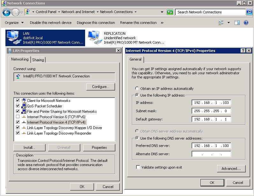Image resolution: width=254 pixels, height=196 pixels.
Task: Click the Change your view icon
Action: click(x=221, y=23)
